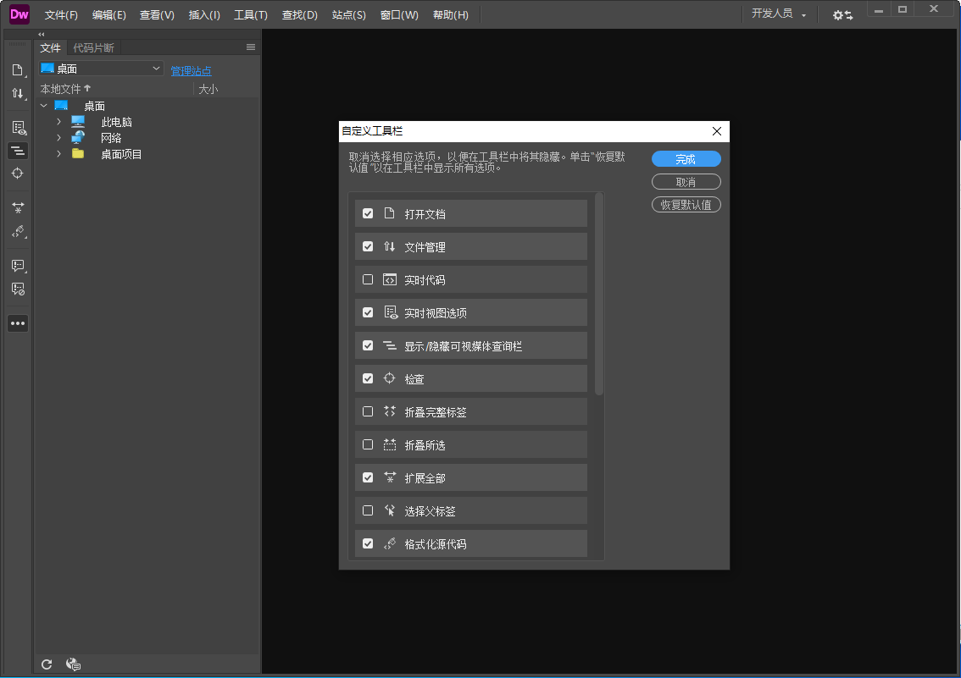Viewport: 961px width, 678px height.
Task: Enable the 折叠完整标签 checkbox
Action: coord(368,412)
